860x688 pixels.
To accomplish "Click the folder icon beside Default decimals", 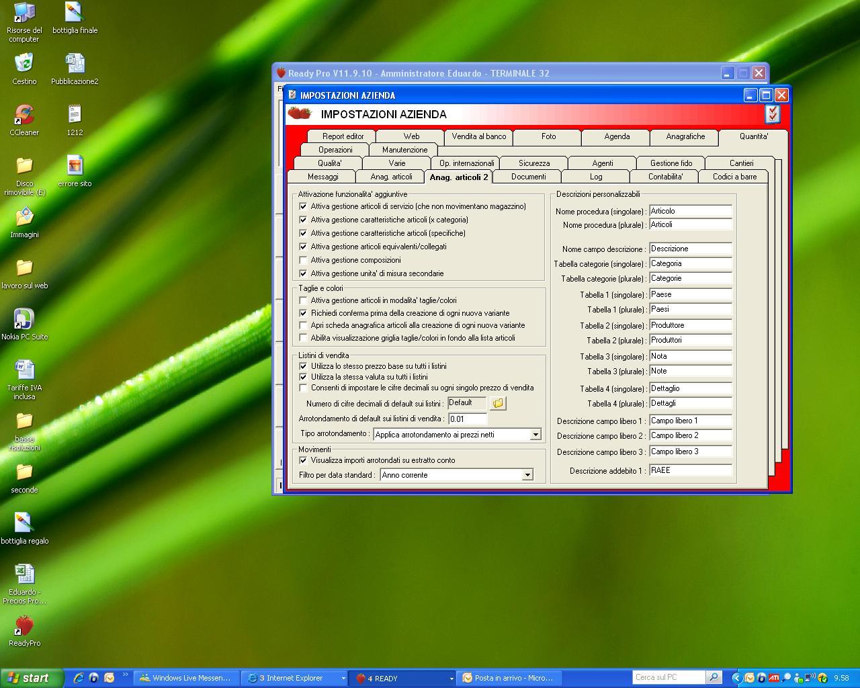I will click(x=498, y=403).
